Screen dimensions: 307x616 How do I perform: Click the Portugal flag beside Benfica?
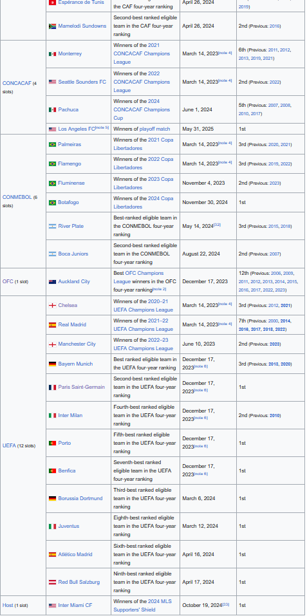coord(52,471)
